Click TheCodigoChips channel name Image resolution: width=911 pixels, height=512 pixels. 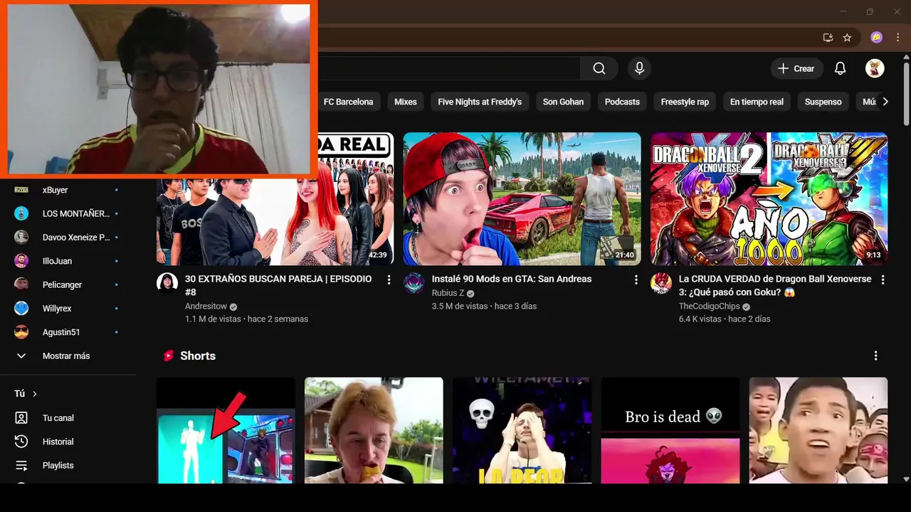pyautogui.click(x=709, y=306)
